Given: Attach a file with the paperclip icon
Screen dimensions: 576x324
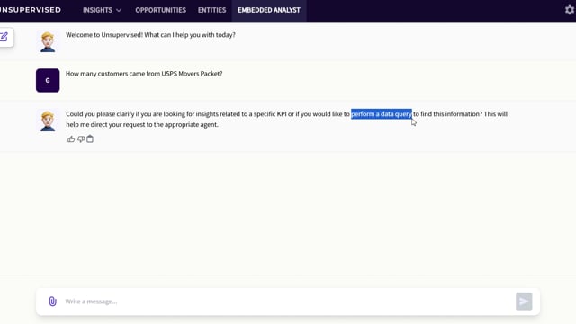Looking at the screenshot, I should click(52, 301).
